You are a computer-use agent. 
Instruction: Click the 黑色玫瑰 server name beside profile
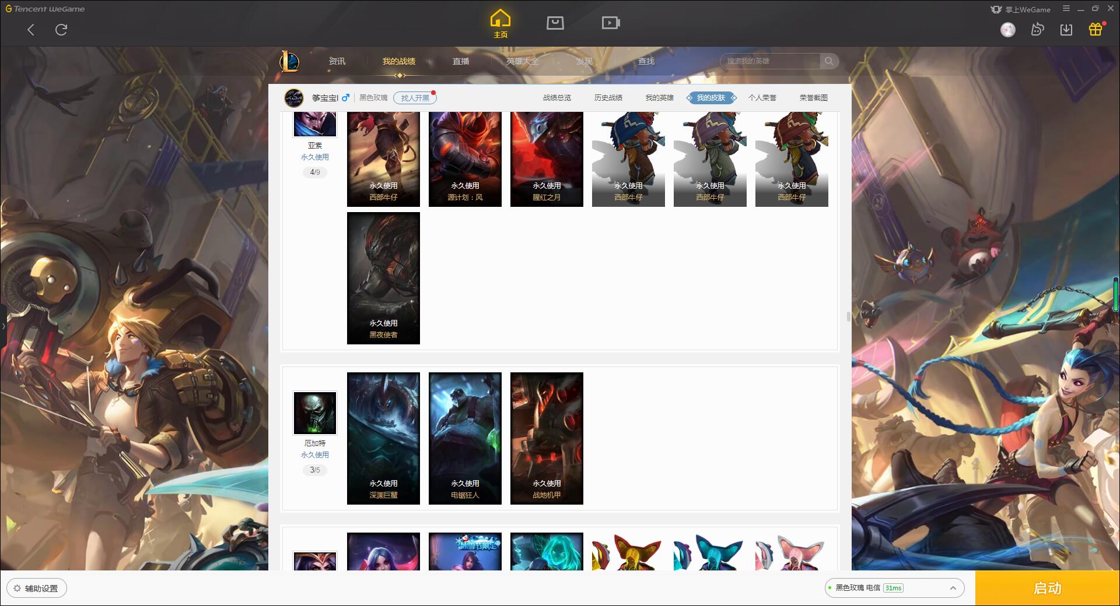tap(373, 98)
